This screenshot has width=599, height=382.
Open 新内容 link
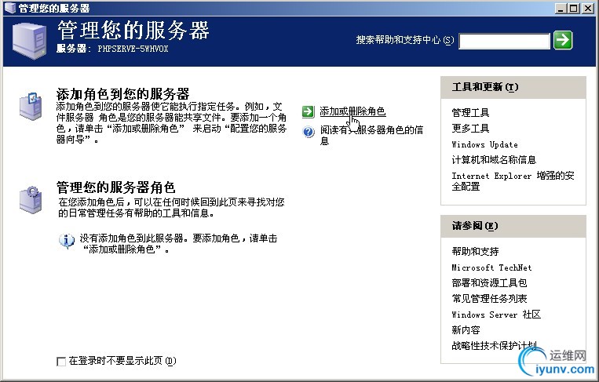[466, 329]
